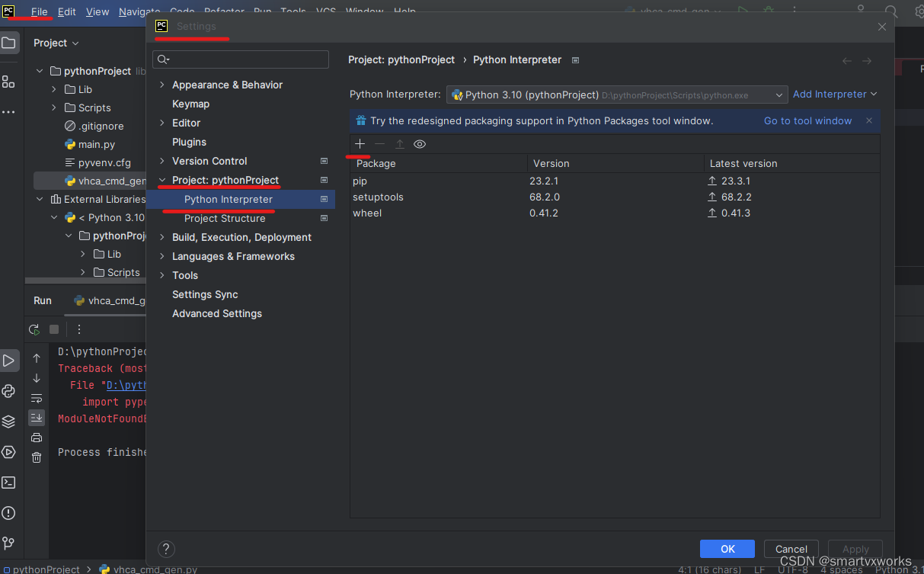The height and width of the screenshot is (574, 924).
Task: Open the View menu
Action: [98, 11]
